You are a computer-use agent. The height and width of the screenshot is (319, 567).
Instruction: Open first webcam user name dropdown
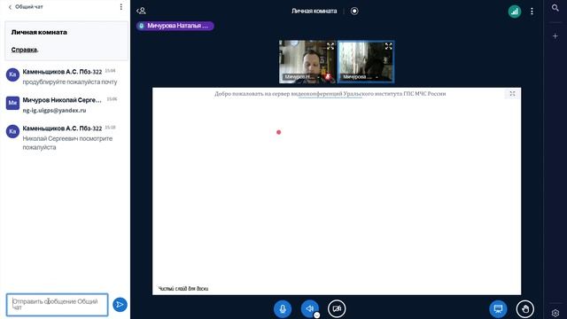click(301, 77)
